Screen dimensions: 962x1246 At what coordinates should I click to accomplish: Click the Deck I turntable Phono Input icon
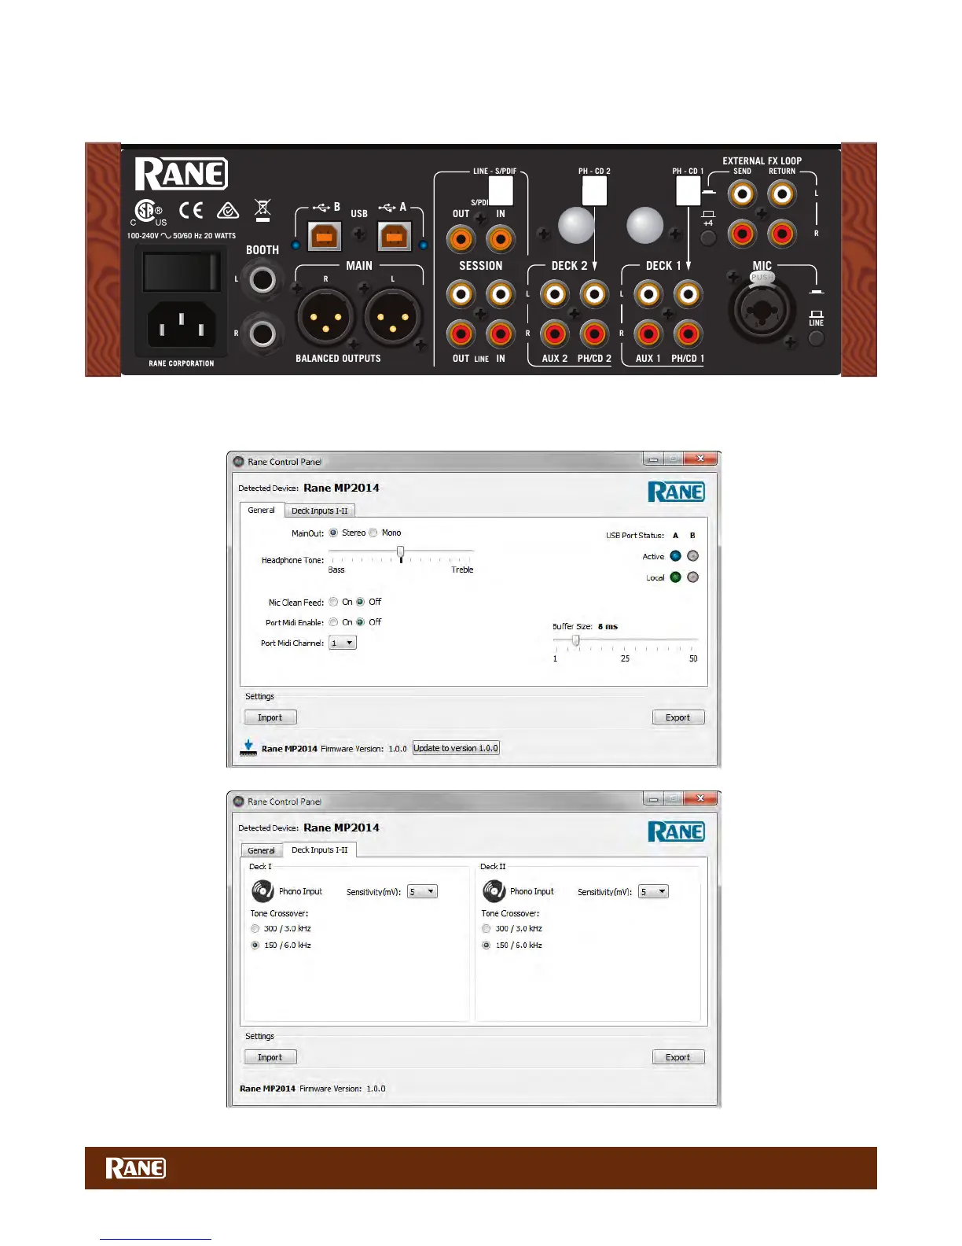click(263, 891)
